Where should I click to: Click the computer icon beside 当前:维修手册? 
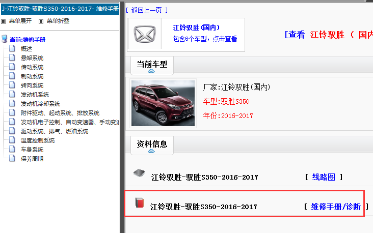point(5,39)
